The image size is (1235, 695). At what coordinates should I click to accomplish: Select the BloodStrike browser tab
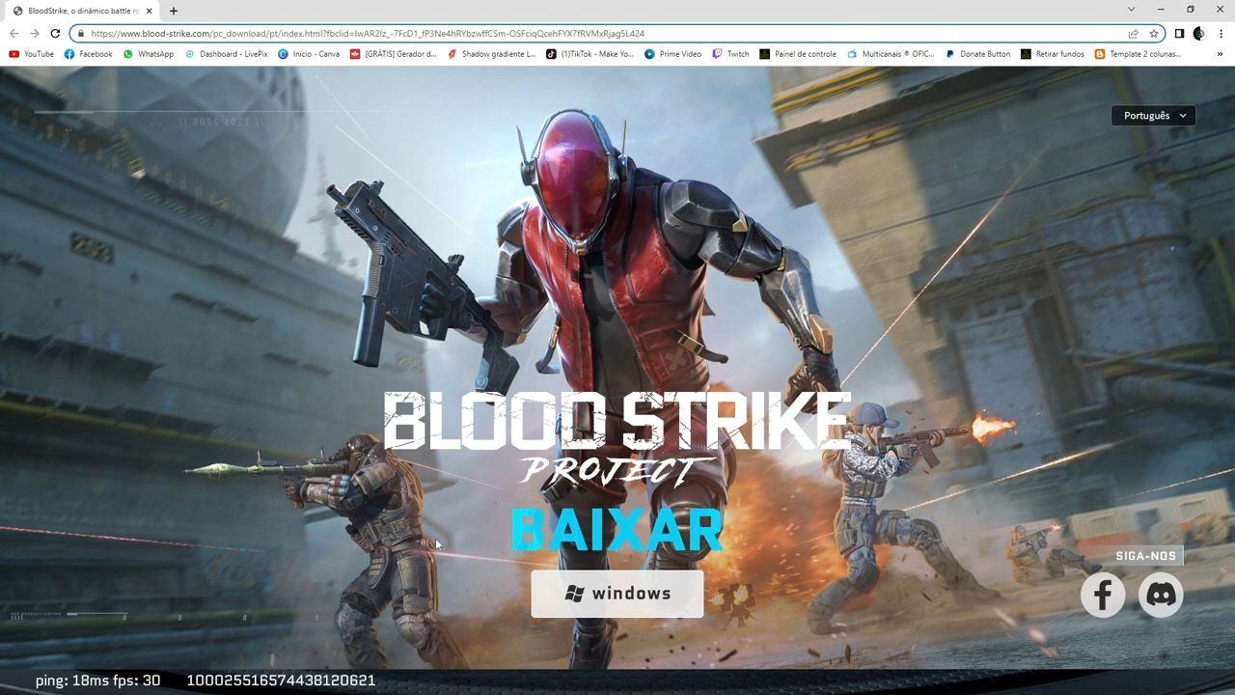83,11
